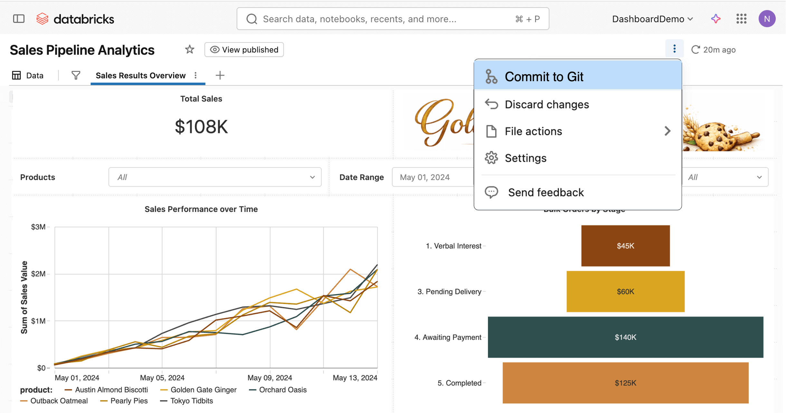Screen dimensions: 787x413
Task: Open the rightmost All filter dropdown
Action: coord(726,177)
